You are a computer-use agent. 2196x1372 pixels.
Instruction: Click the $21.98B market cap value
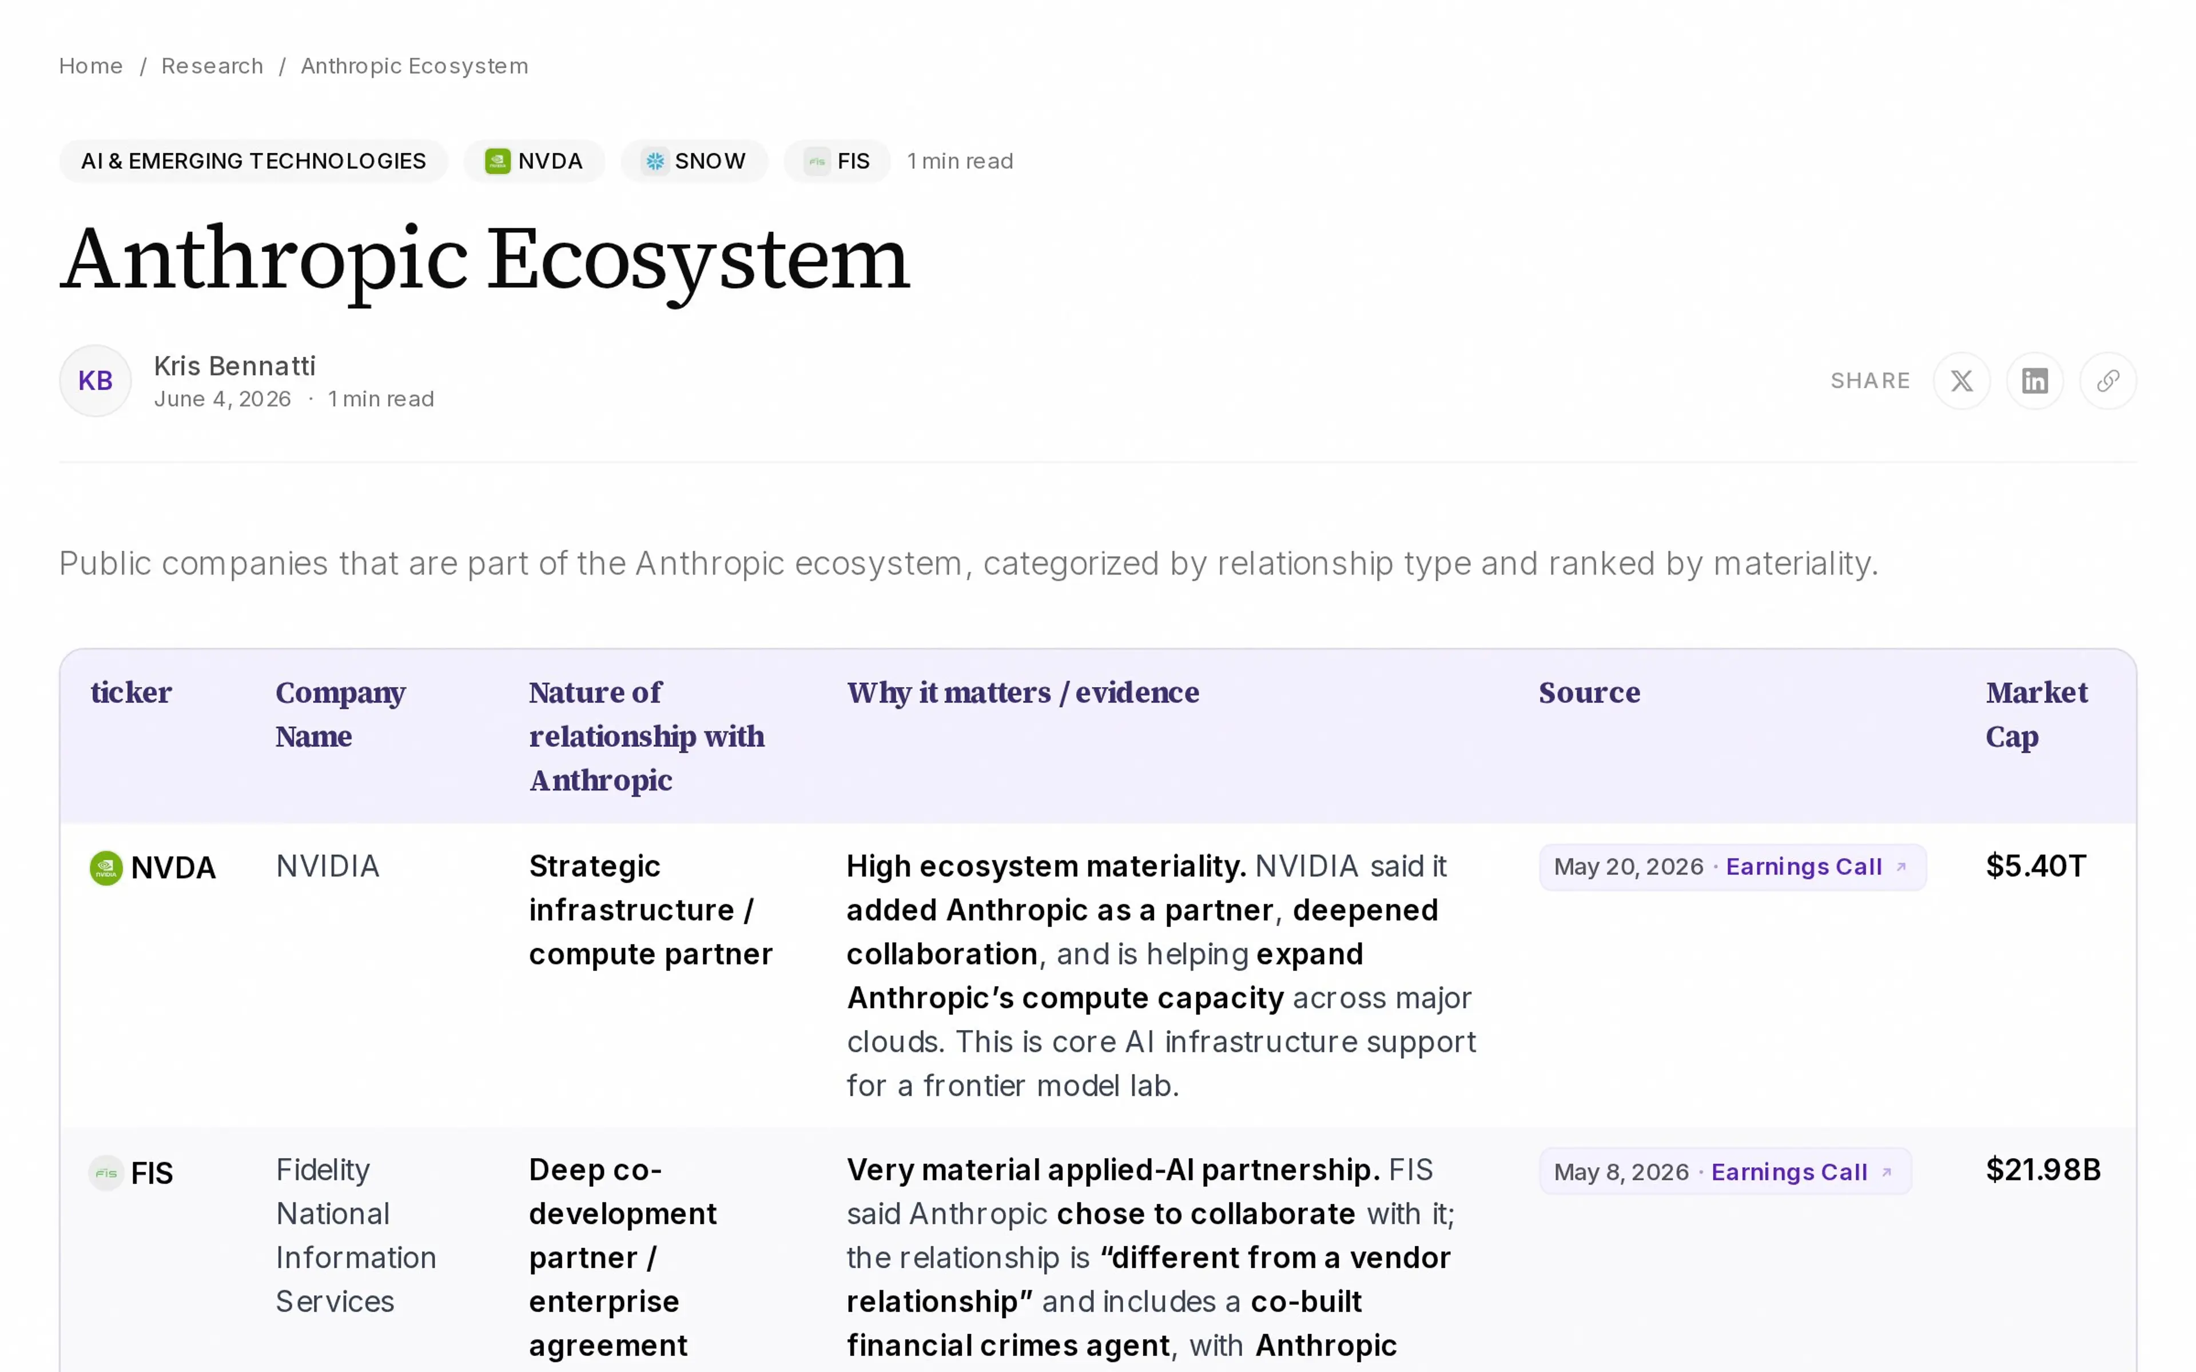coord(2043,1170)
